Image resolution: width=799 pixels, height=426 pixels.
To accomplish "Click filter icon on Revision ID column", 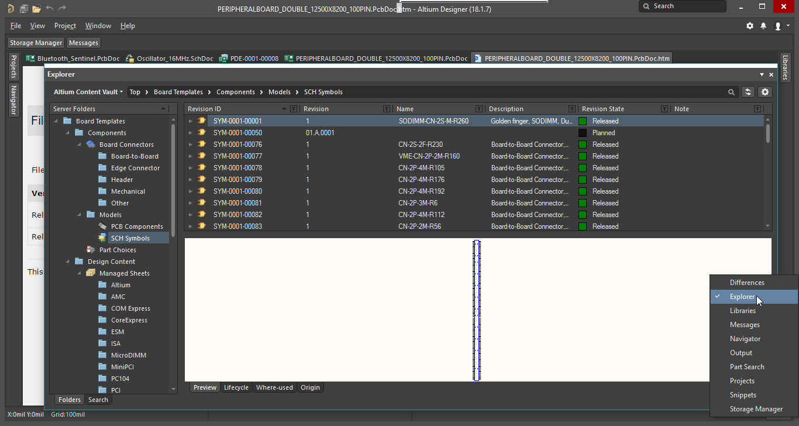I will pos(294,109).
